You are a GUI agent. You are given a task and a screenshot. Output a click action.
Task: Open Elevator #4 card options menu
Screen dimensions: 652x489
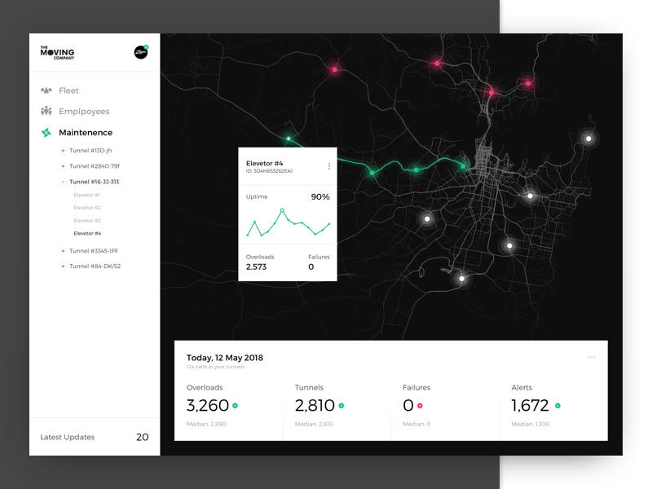(329, 166)
